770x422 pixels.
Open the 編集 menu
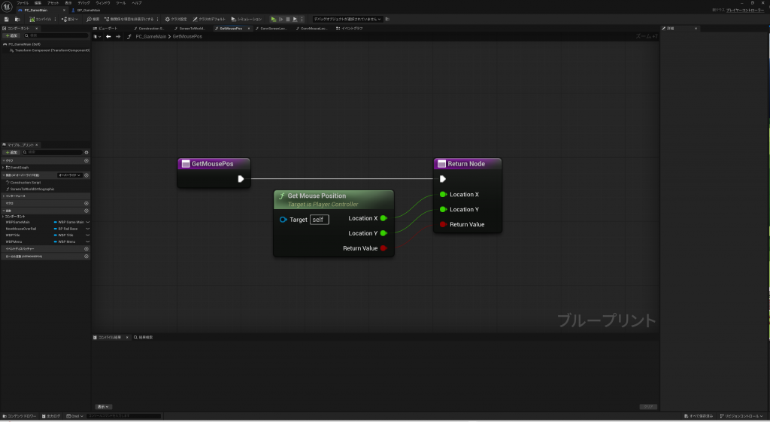(x=38, y=3)
